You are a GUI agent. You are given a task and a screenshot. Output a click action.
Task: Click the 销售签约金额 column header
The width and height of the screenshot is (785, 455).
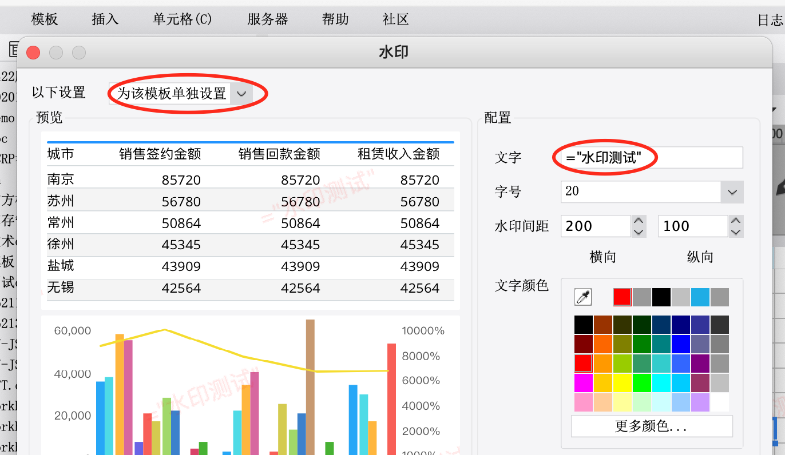click(160, 154)
